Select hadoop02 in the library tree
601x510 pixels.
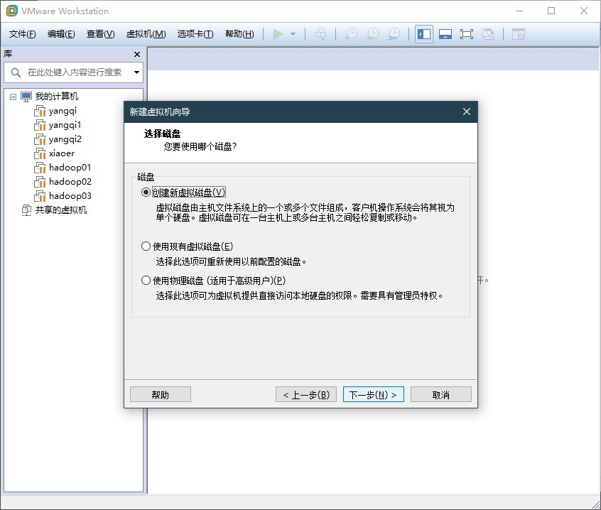(70, 182)
